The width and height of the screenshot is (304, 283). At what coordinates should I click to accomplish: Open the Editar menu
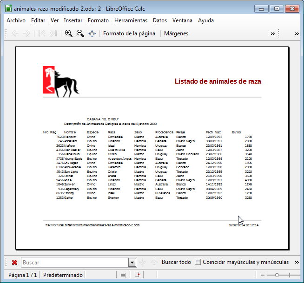(38, 20)
